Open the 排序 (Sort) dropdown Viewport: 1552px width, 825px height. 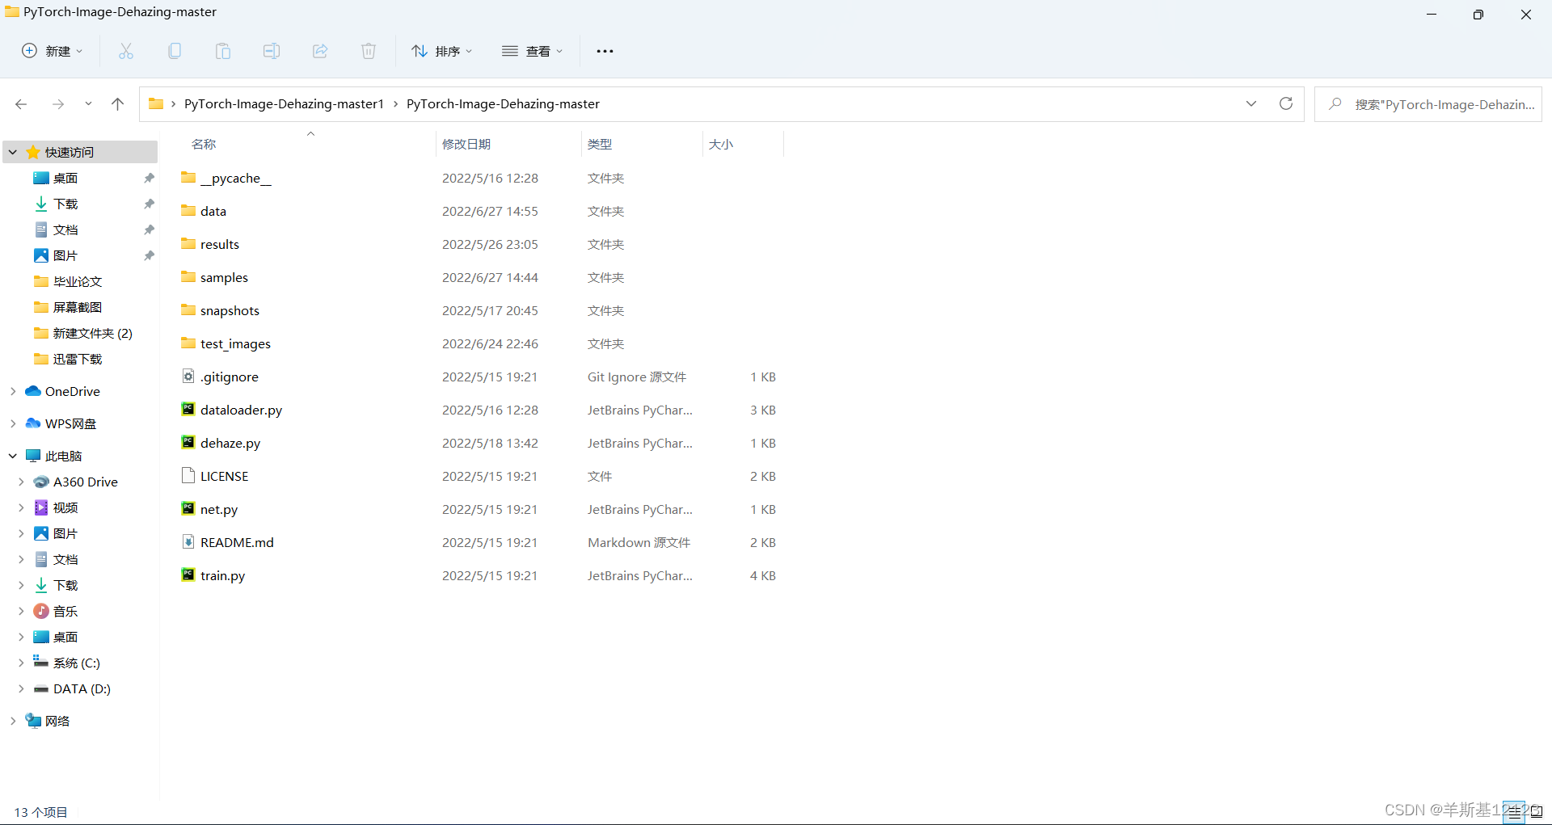441,51
